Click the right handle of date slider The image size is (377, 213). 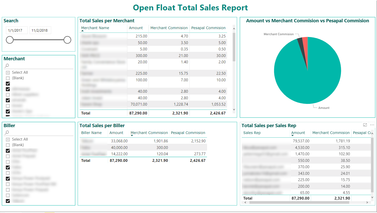67,40
